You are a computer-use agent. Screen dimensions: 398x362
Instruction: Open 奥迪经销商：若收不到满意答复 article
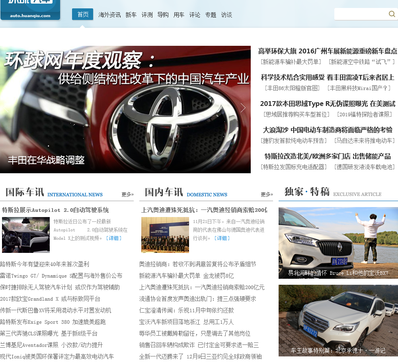point(197,264)
